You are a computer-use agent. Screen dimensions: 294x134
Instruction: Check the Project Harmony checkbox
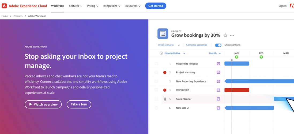click(x=156, y=72)
